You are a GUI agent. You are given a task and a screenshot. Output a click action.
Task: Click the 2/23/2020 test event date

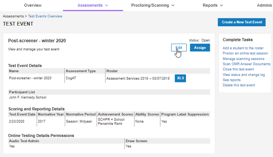[17, 121]
